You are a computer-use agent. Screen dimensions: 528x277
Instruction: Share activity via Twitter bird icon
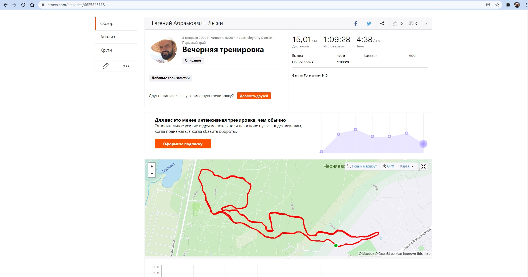point(369,24)
